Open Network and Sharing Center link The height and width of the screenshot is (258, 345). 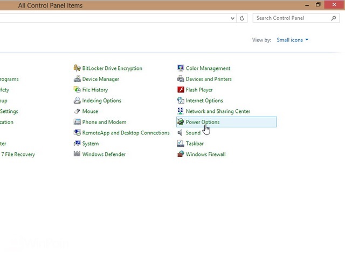tap(218, 111)
